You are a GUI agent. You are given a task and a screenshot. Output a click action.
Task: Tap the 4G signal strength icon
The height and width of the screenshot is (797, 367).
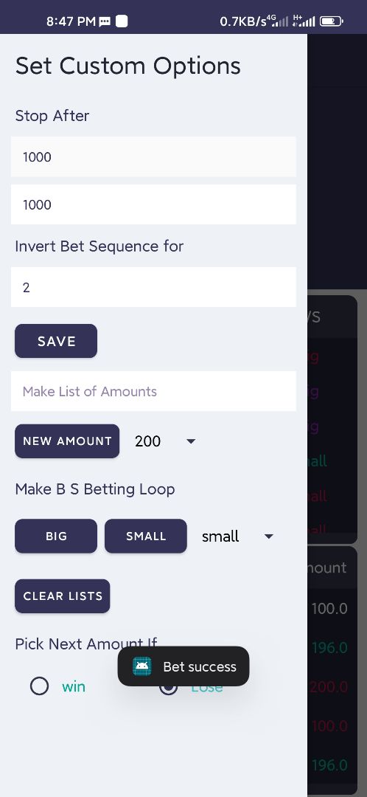tap(278, 21)
